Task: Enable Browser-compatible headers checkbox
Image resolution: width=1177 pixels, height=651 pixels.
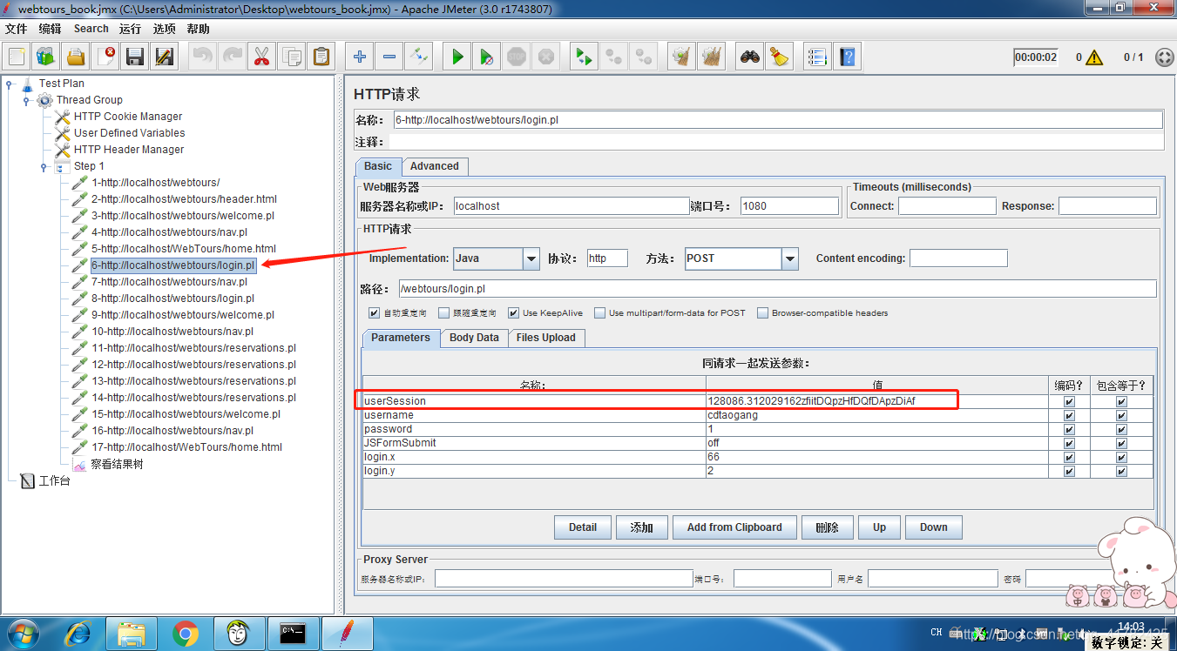Action: tap(762, 313)
